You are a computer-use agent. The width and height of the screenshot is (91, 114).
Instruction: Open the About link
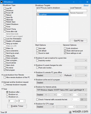(86, 5)
